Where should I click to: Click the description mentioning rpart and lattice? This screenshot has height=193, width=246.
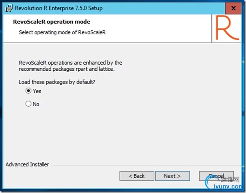(x=70, y=66)
